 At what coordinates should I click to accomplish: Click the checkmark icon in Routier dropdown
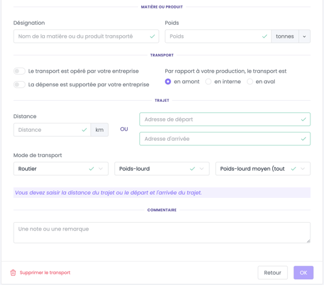click(x=91, y=169)
